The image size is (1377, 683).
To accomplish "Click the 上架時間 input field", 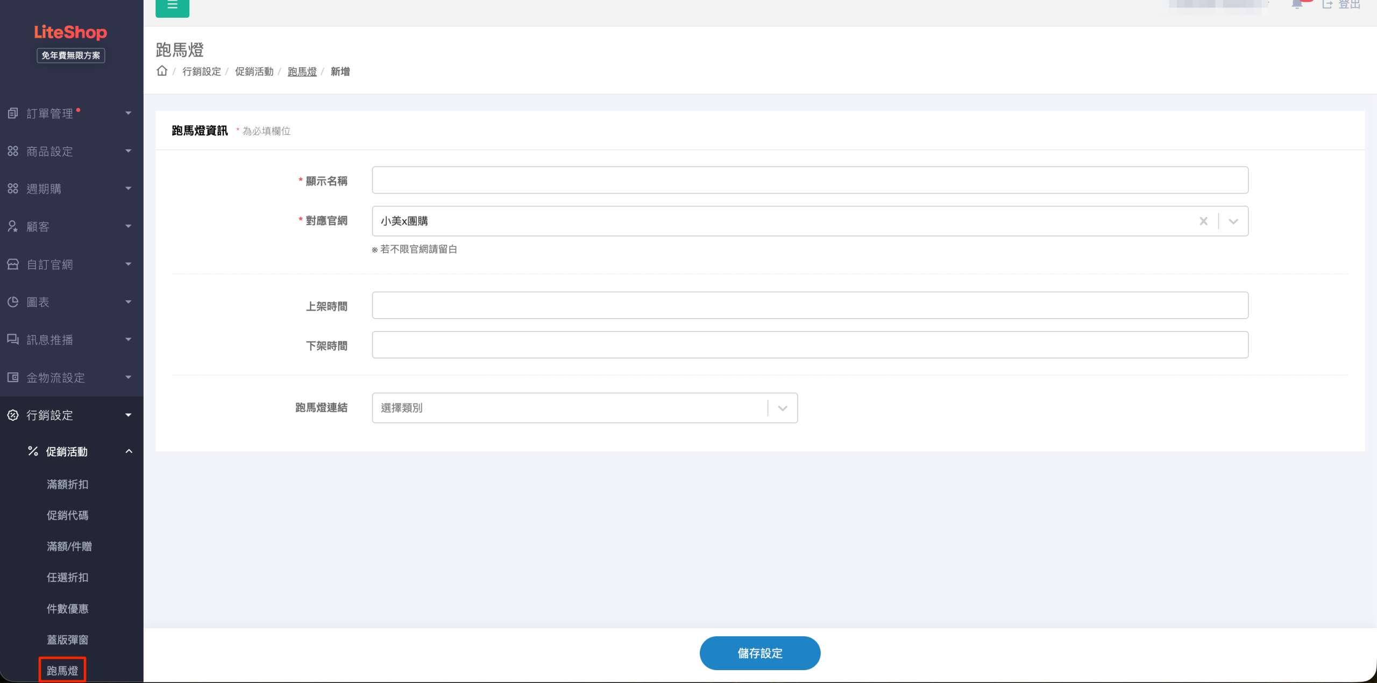I will 810,305.
